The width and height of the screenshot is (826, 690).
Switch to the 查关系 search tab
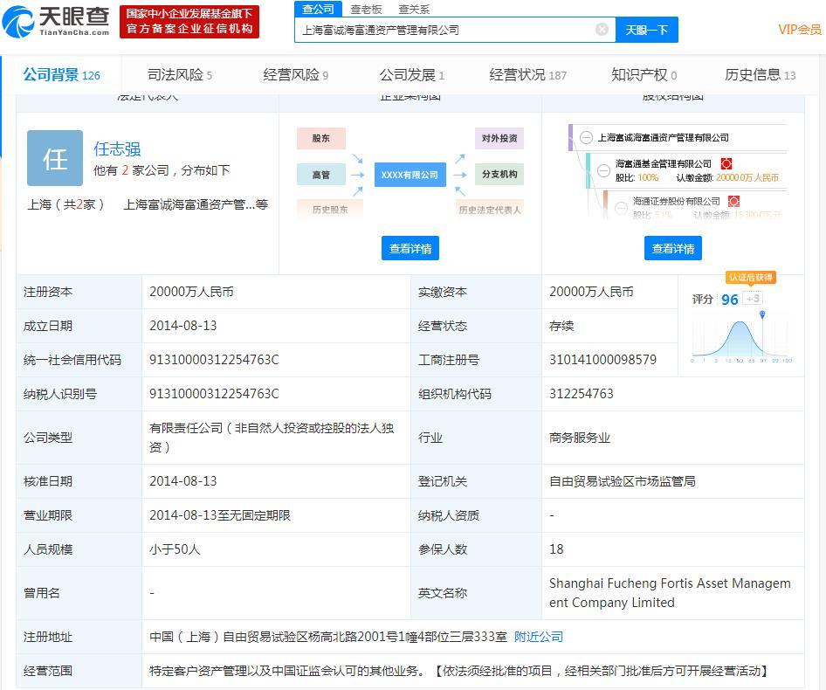pos(414,9)
